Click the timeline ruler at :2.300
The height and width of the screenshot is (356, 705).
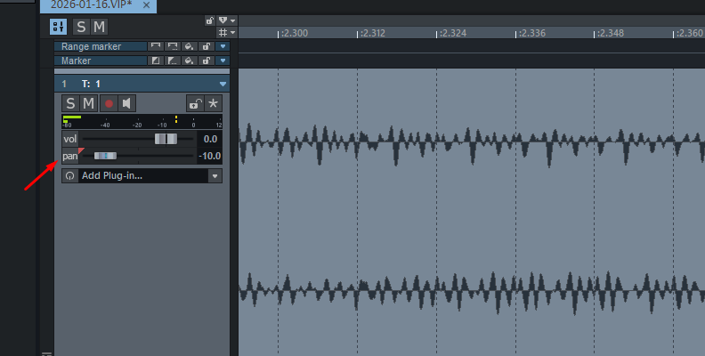(294, 33)
